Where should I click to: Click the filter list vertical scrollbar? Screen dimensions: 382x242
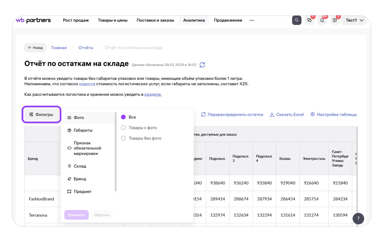pyautogui.click(x=115, y=152)
